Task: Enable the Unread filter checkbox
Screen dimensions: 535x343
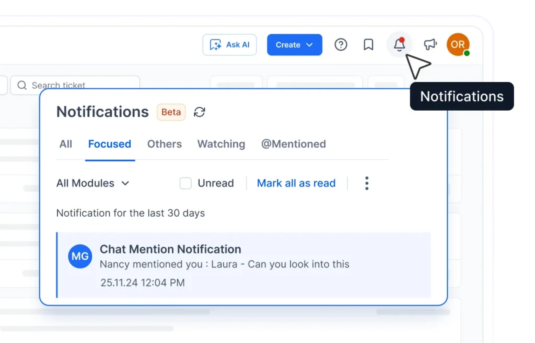Action: pos(185,183)
